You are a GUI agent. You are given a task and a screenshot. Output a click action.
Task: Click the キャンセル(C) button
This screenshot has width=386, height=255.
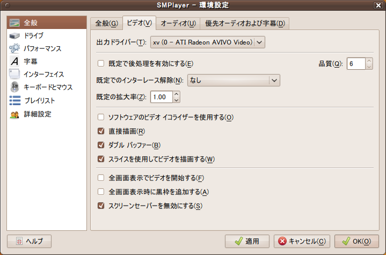coord(302,241)
